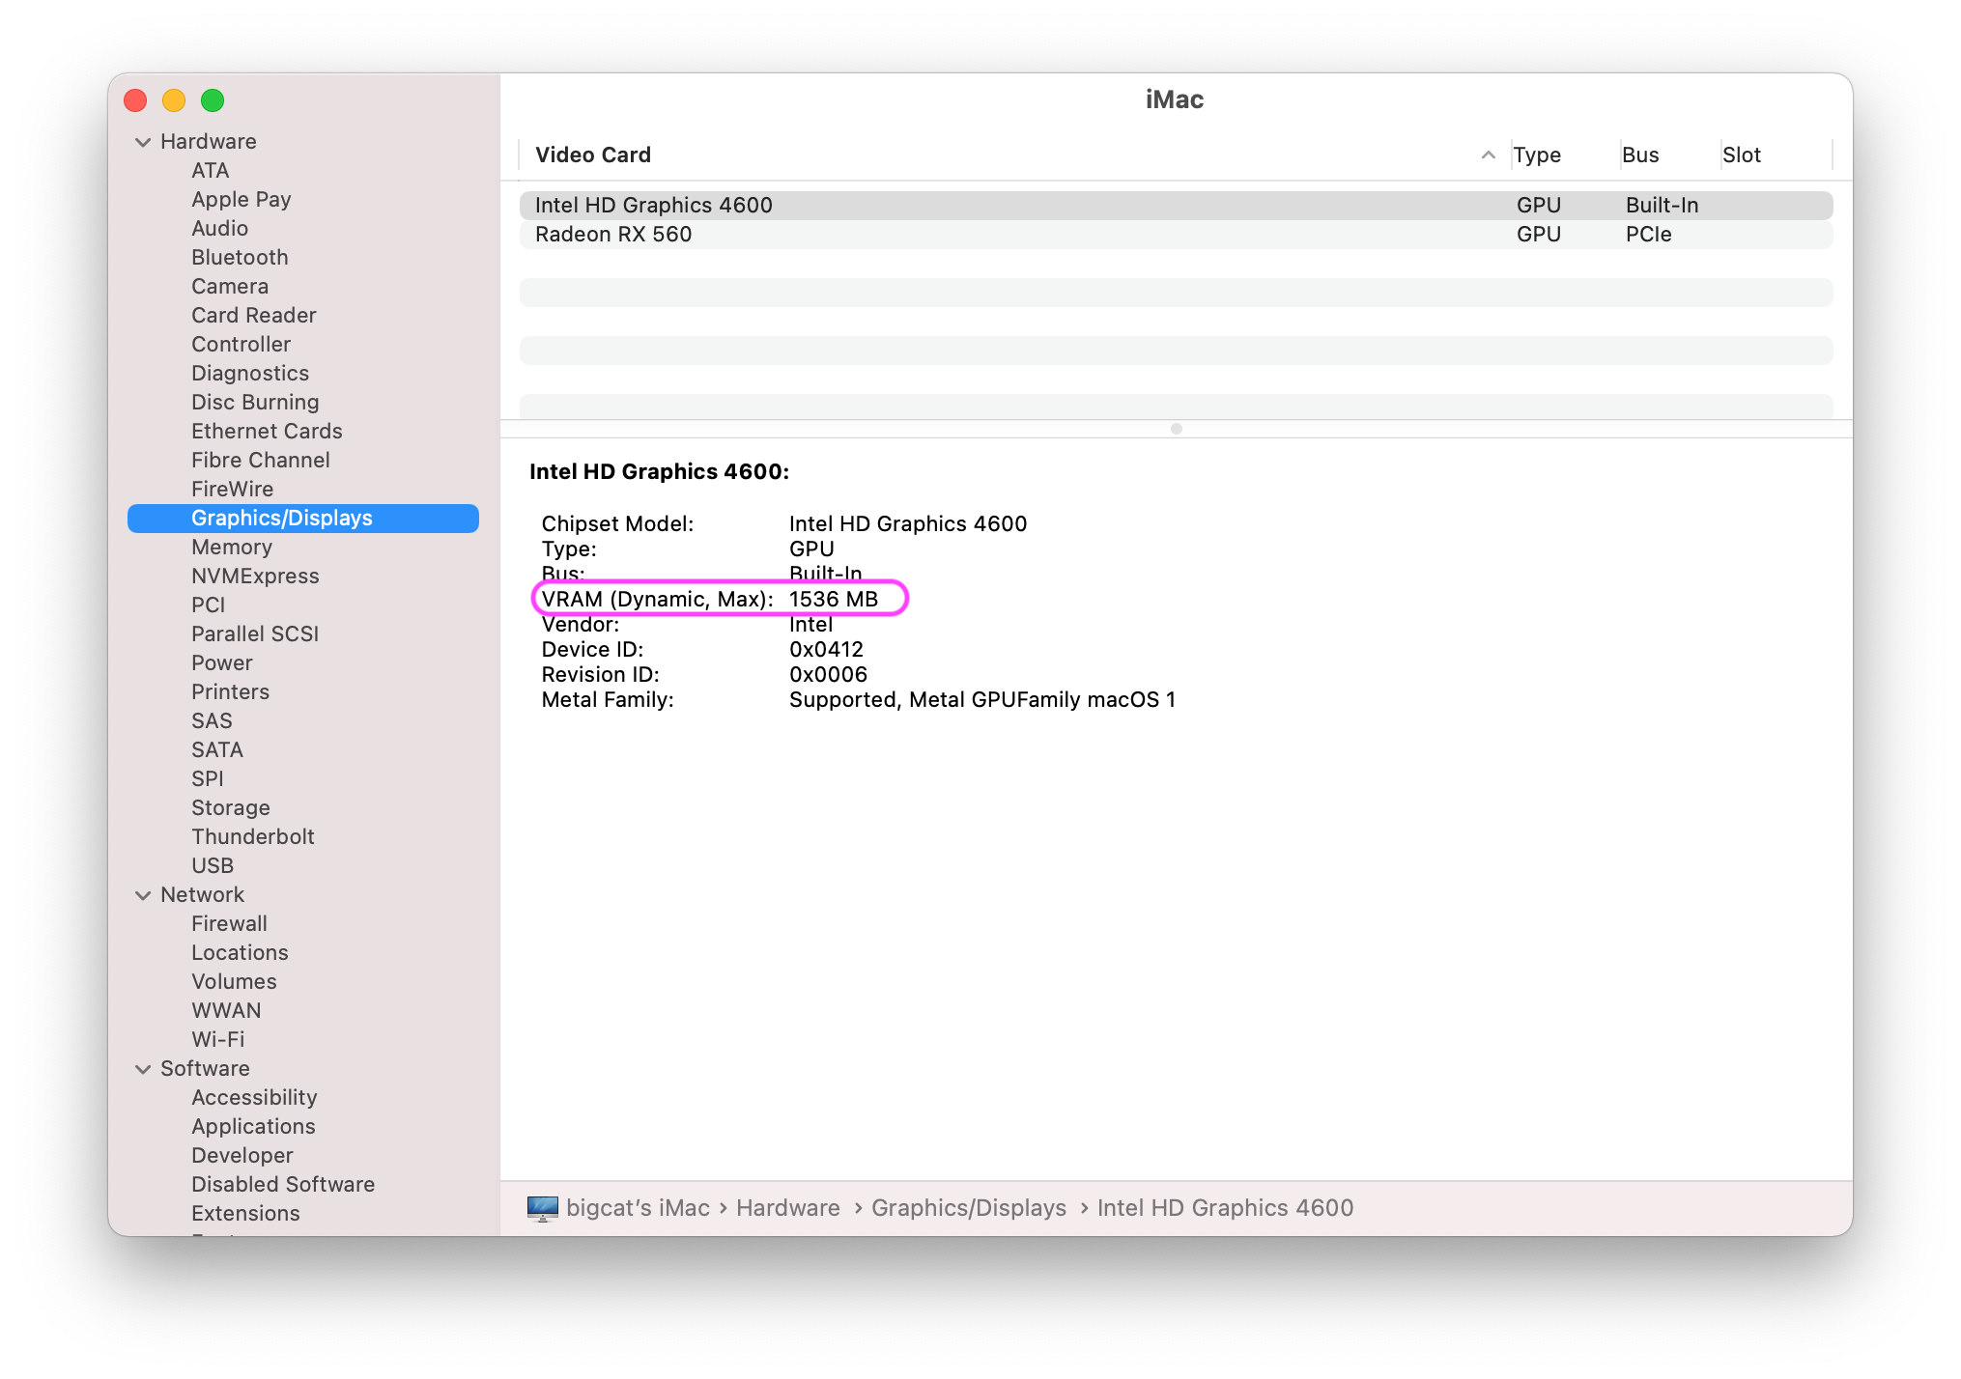Open the Memory item in sidebar

tap(232, 548)
